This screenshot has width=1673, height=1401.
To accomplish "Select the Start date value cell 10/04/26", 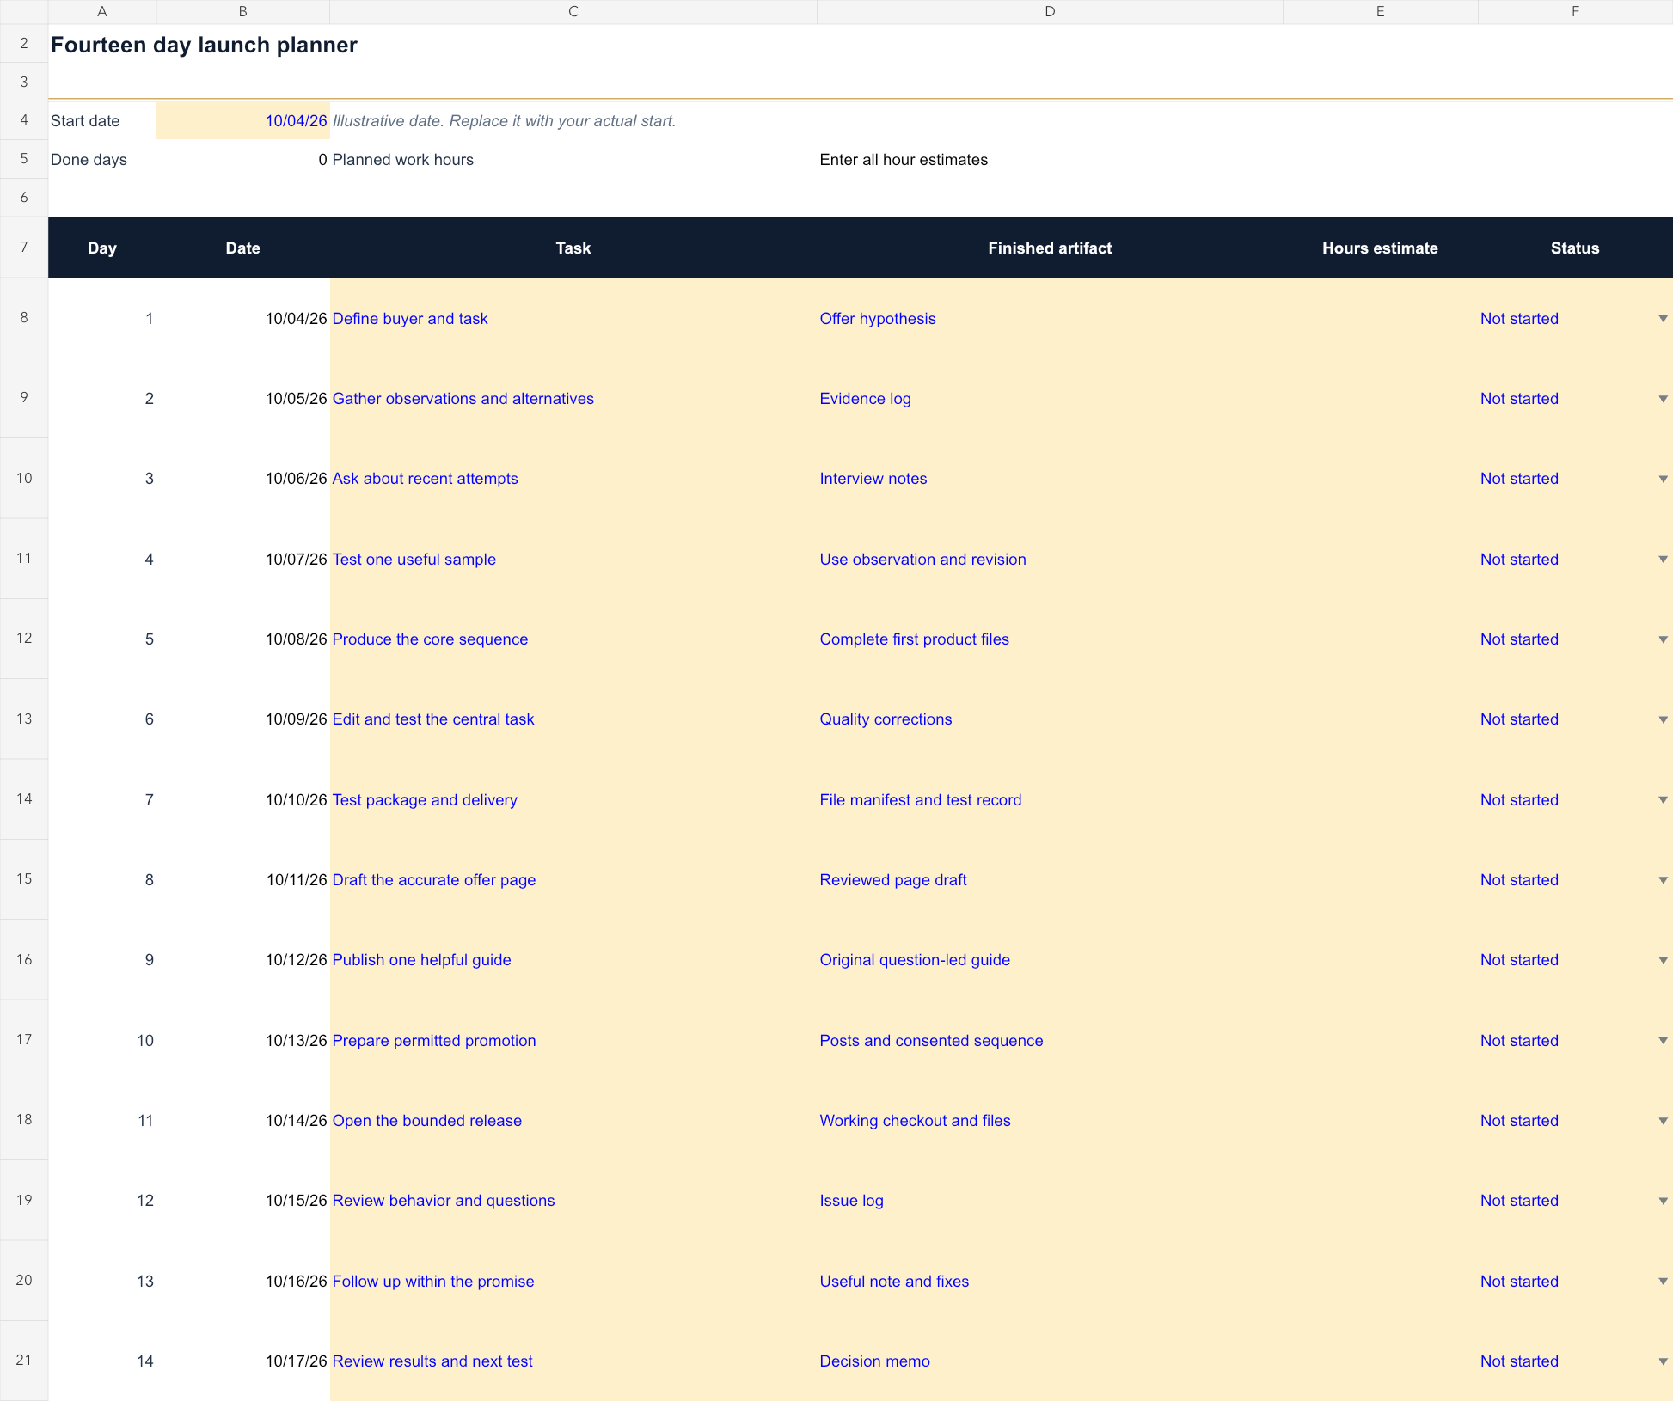I will click(243, 121).
